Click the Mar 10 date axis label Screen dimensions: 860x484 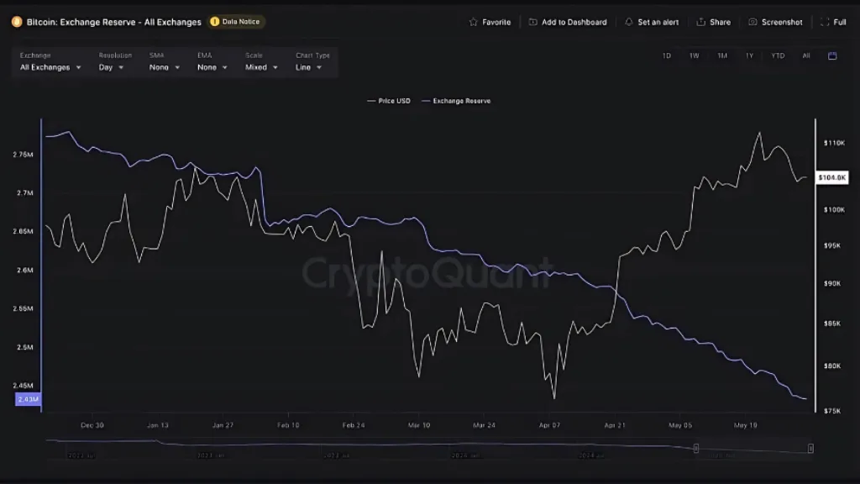(418, 425)
